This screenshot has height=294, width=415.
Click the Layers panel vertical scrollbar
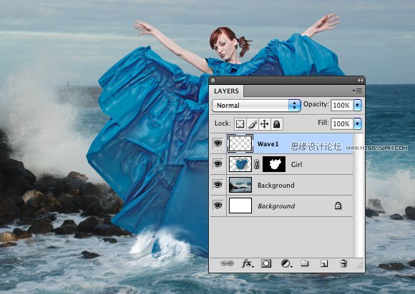click(358, 196)
